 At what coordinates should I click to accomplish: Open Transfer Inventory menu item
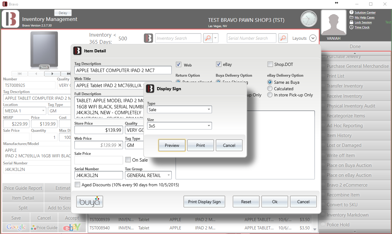(356, 86)
